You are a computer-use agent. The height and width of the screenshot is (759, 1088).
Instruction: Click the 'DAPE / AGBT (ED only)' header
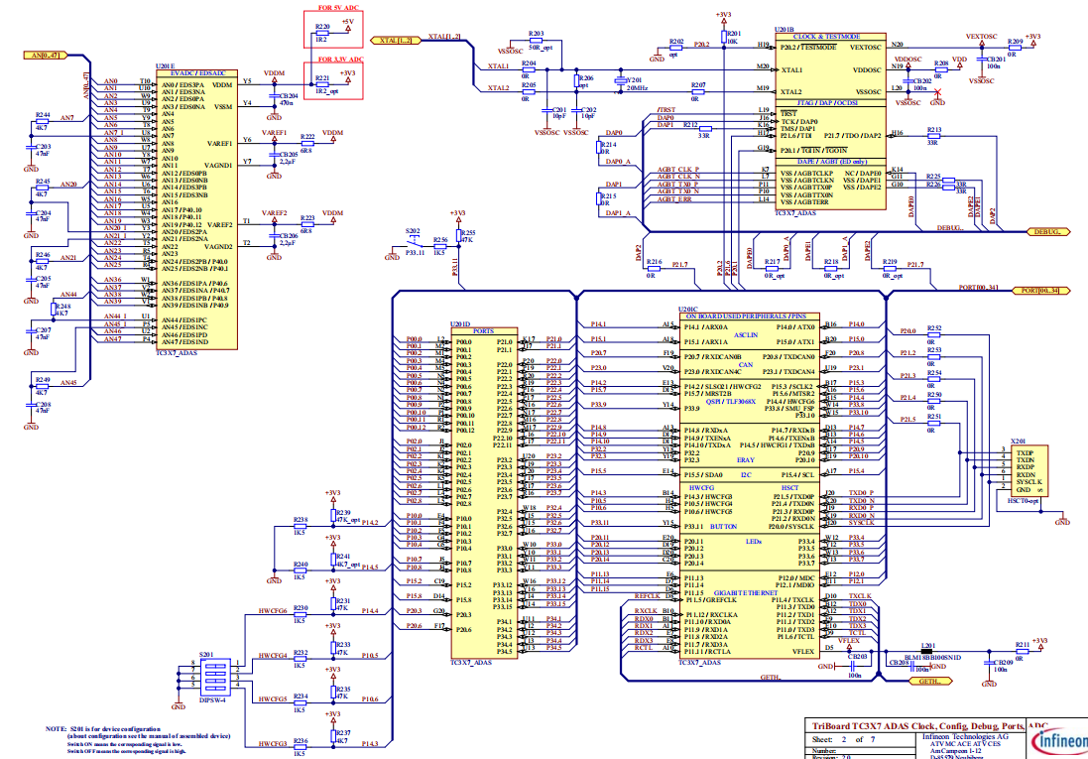click(833, 162)
